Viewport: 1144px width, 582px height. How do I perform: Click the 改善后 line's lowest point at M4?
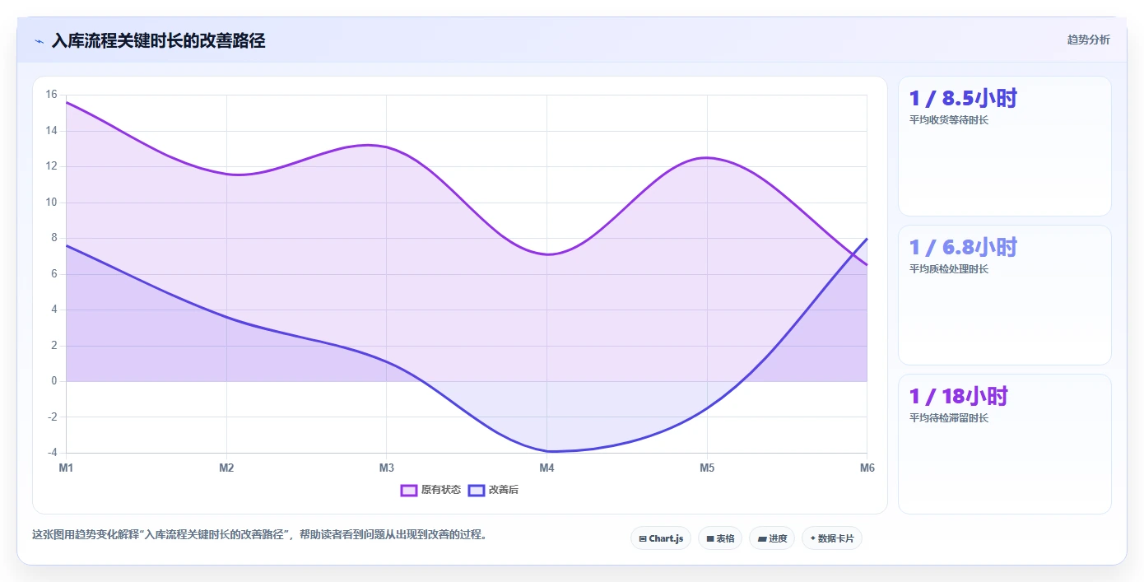[546, 451]
